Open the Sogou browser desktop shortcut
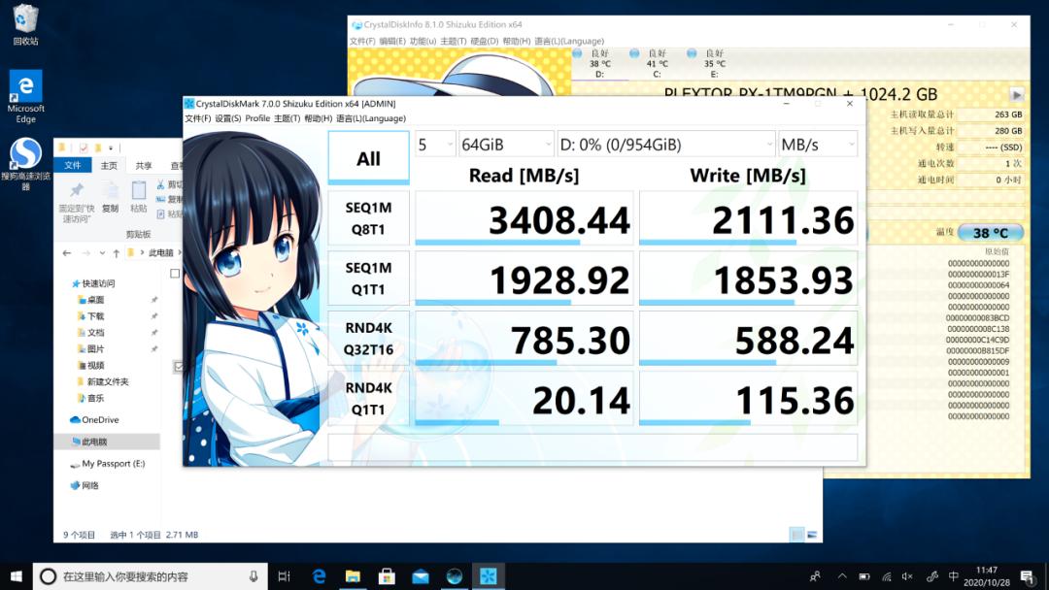Viewport: 1049px width, 590px height. click(x=25, y=164)
